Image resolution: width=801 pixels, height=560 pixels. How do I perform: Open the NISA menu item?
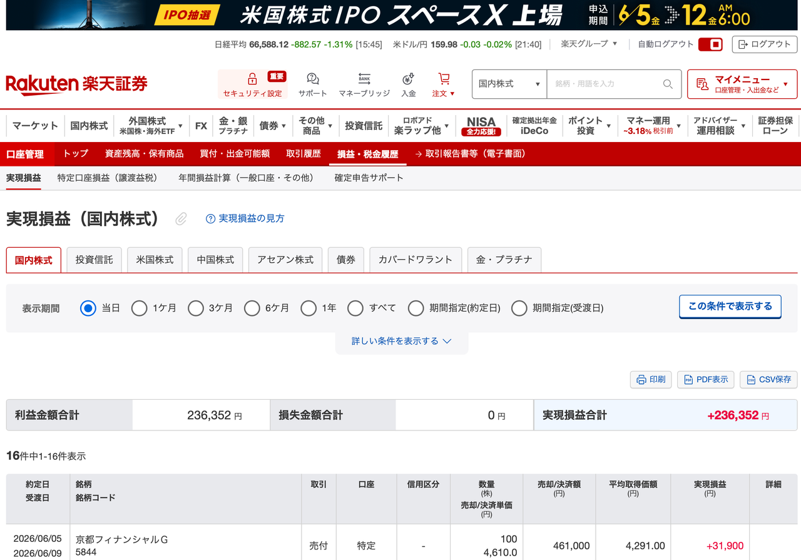pos(481,126)
